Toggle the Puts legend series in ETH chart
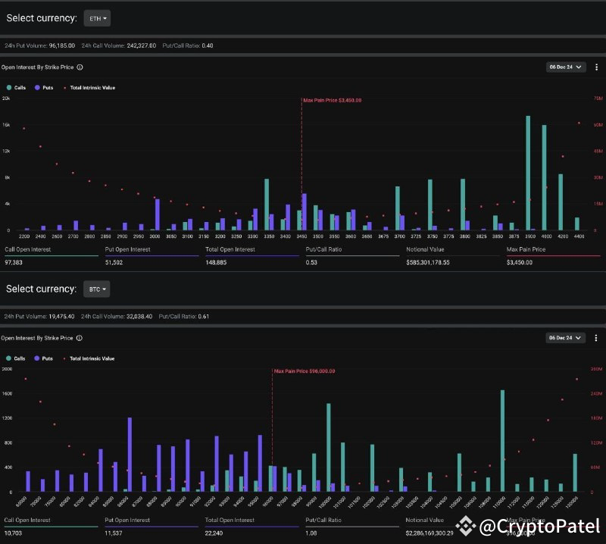 (x=44, y=88)
